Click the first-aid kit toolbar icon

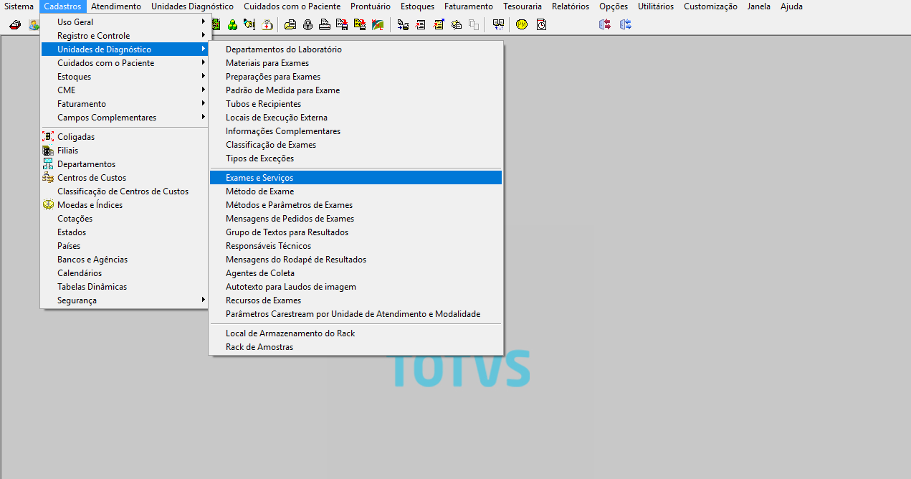click(267, 24)
